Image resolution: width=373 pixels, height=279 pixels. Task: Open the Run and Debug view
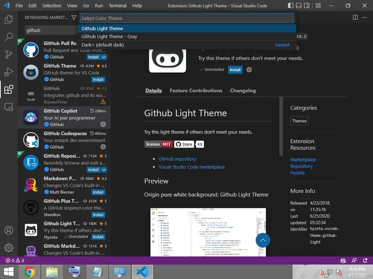click(x=9, y=72)
